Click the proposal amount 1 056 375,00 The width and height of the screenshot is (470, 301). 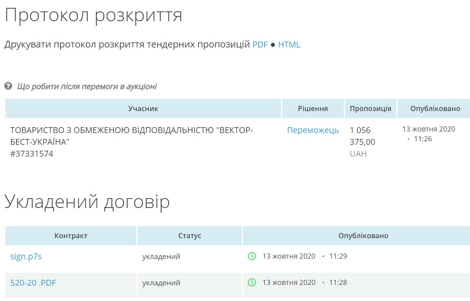[362, 136]
